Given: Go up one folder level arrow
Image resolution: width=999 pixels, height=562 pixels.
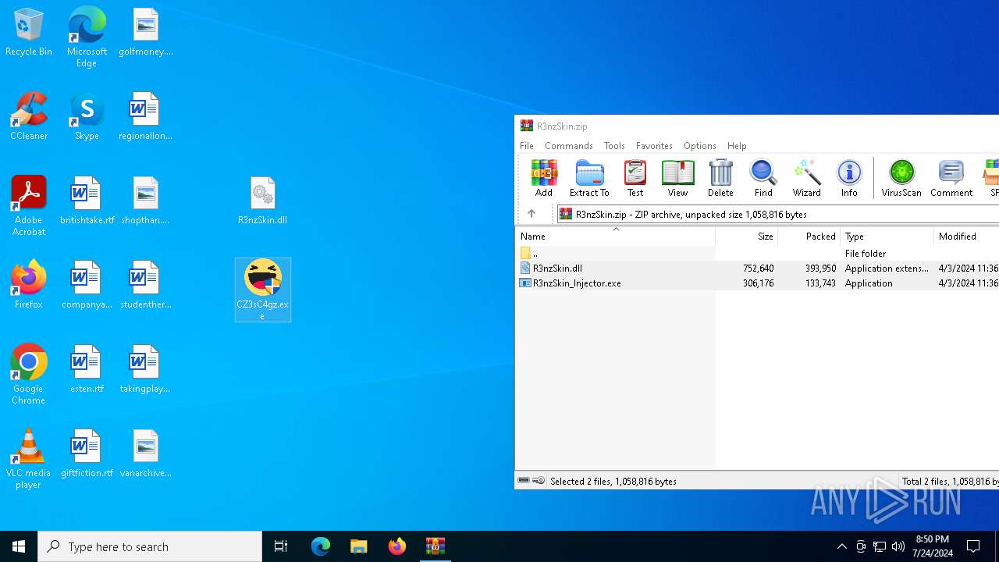Looking at the screenshot, I should pyautogui.click(x=531, y=214).
